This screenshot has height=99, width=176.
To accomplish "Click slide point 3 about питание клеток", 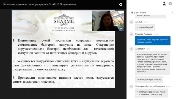I will pos(63,80).
